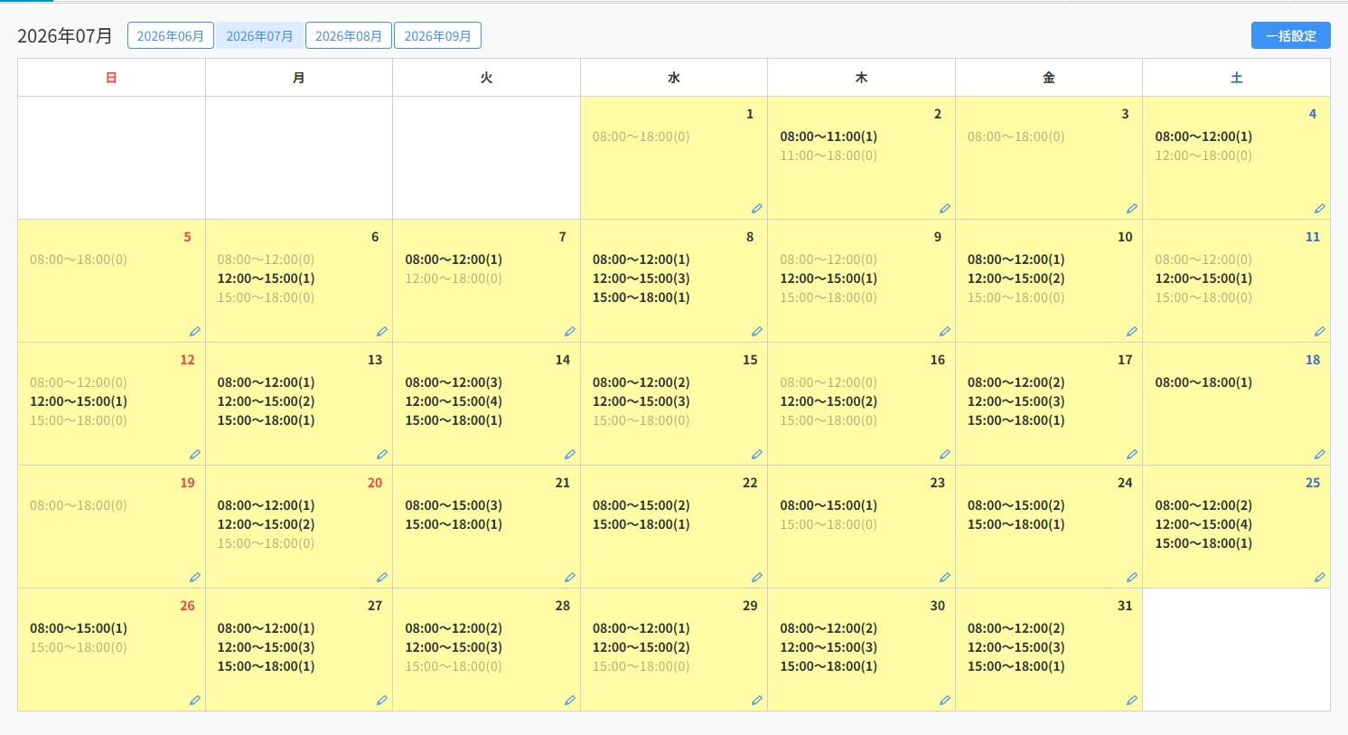This screenshot has width=1348, height=735.
Task: Edit July 8 using the pencil icon
Action: pos(757,332)
